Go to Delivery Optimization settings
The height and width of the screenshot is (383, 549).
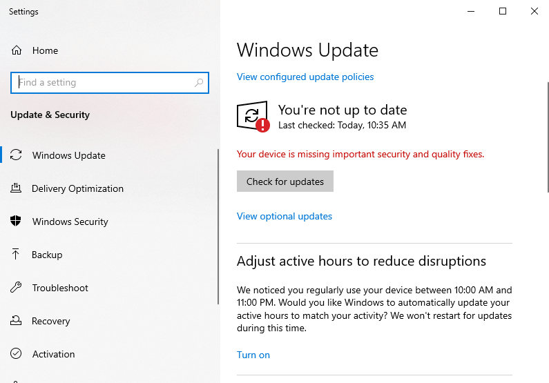pyautogui.click(x=109, y=188)
